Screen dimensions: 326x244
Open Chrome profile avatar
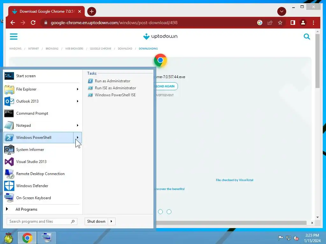[303, 23]
